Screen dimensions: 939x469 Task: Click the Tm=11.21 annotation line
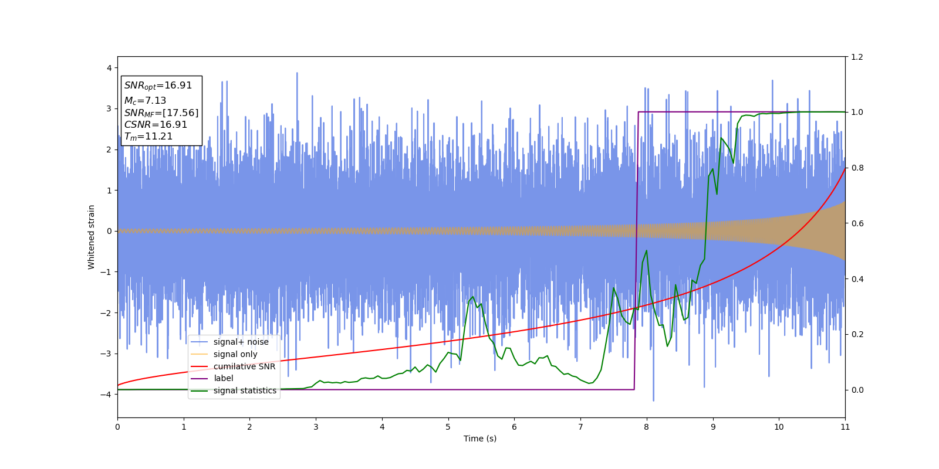pyautogui.click(x=148, y=137)
